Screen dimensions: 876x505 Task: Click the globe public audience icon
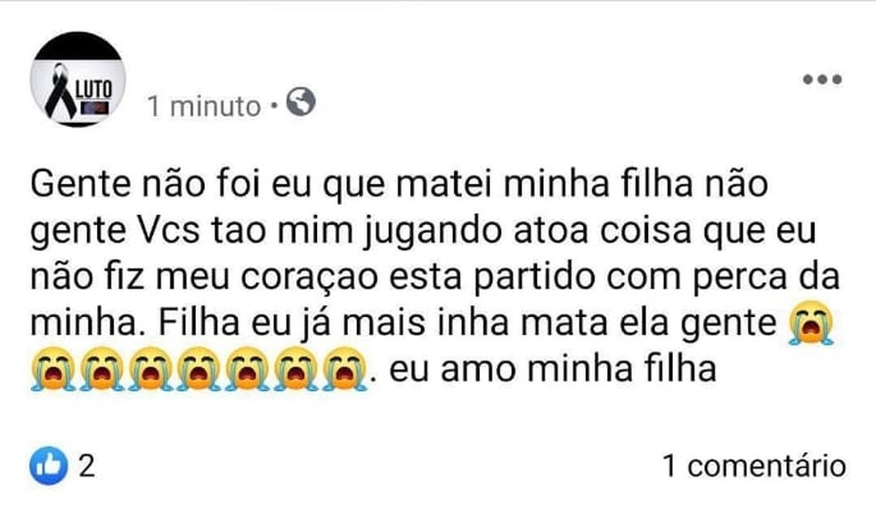pos(302,105)
